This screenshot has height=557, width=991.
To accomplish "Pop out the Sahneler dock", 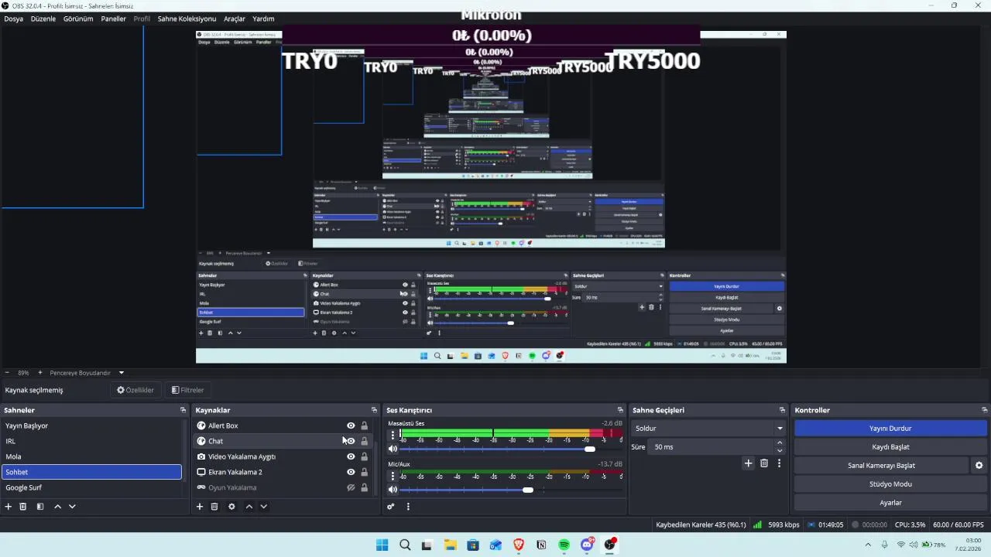I will [x=183, y=410].
